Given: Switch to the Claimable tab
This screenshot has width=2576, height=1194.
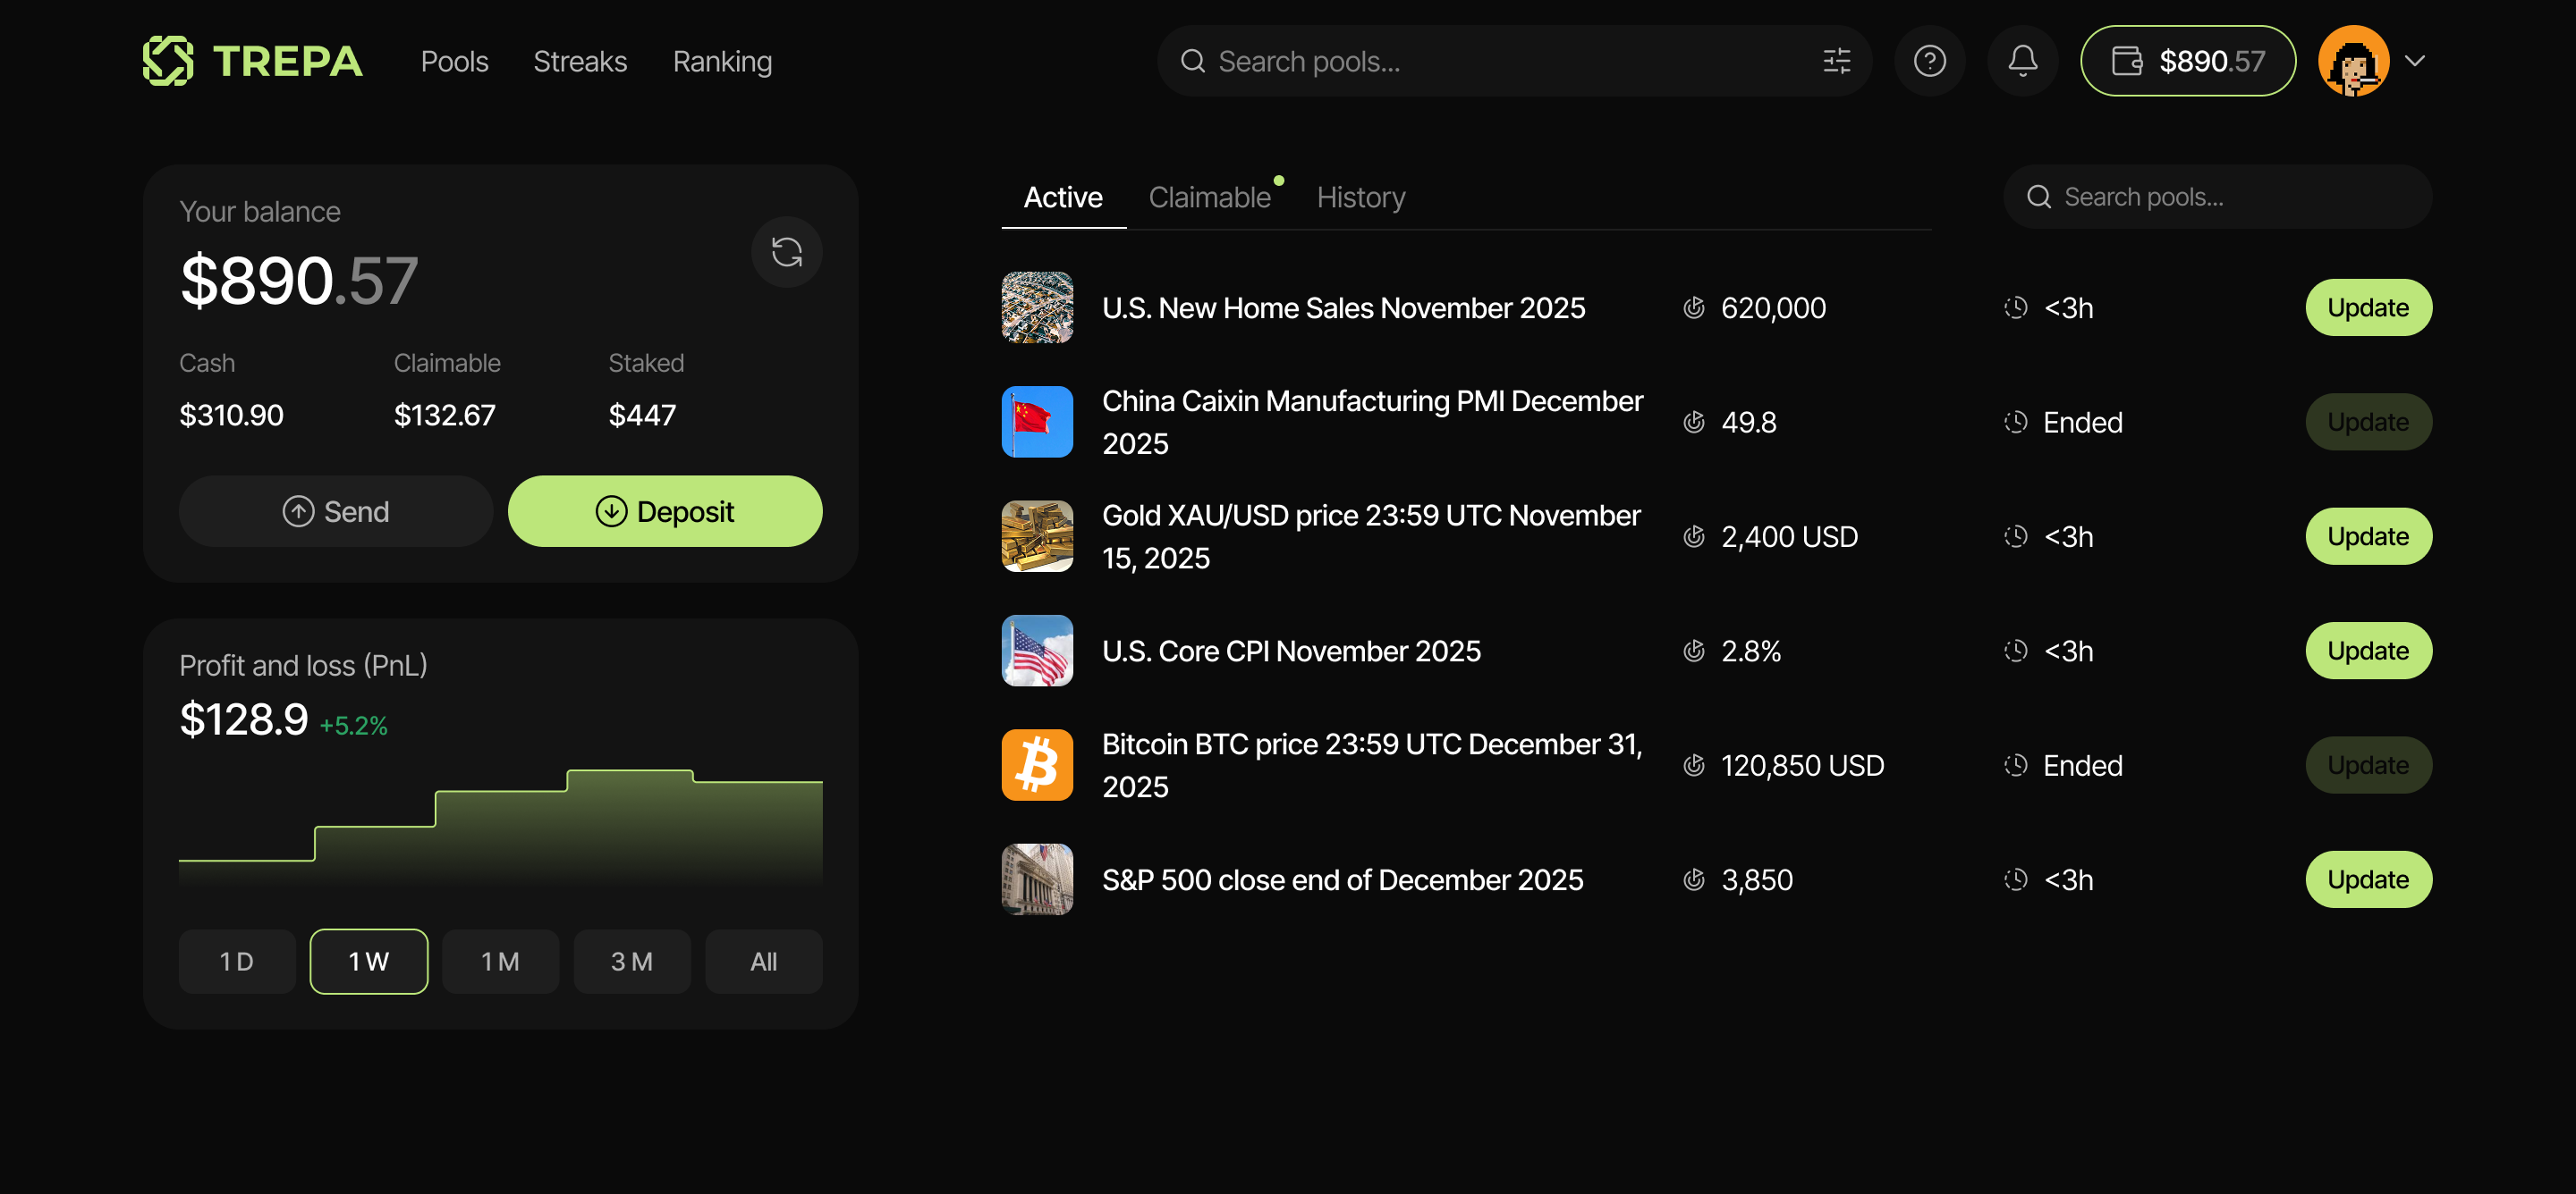Looking at the screenshot, I should pos(1209,197).
